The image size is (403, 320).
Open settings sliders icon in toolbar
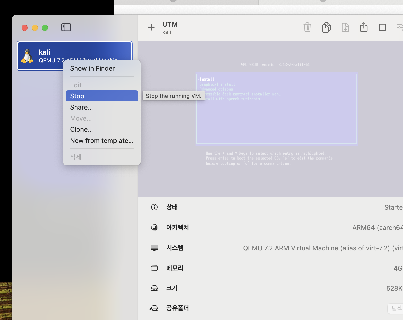point(400,27)
